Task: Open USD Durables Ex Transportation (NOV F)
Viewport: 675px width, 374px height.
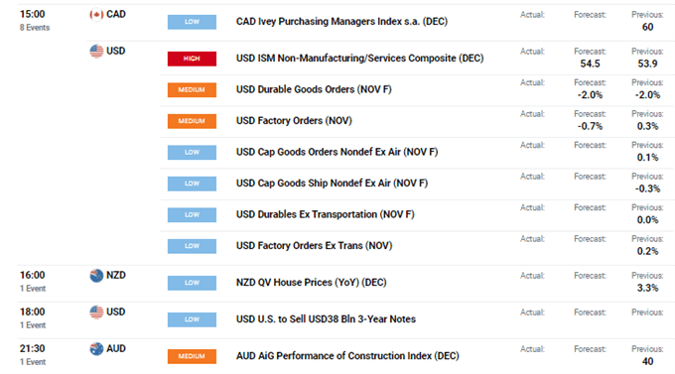Action: (x=325, y=214)
